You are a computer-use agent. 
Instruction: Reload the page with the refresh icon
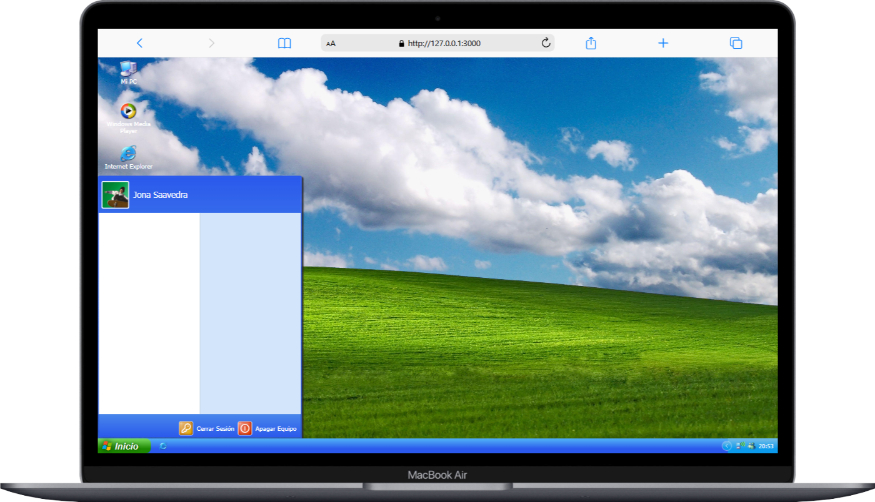pyautogui.click(x=546, y=42)
